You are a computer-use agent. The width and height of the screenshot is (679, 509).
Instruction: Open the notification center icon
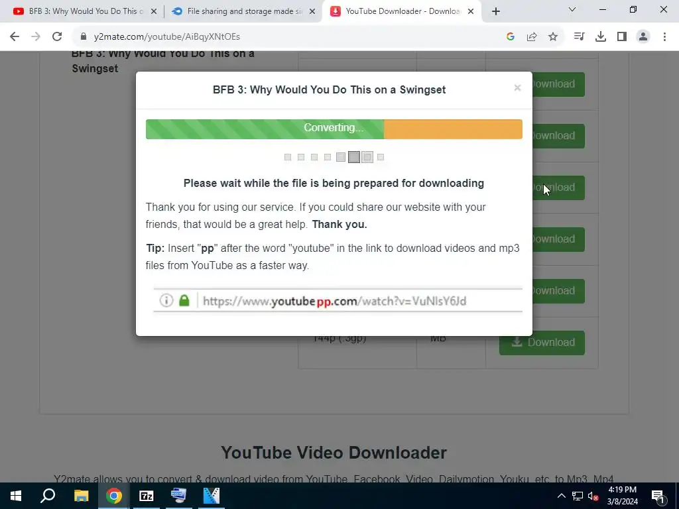point(658,496)
